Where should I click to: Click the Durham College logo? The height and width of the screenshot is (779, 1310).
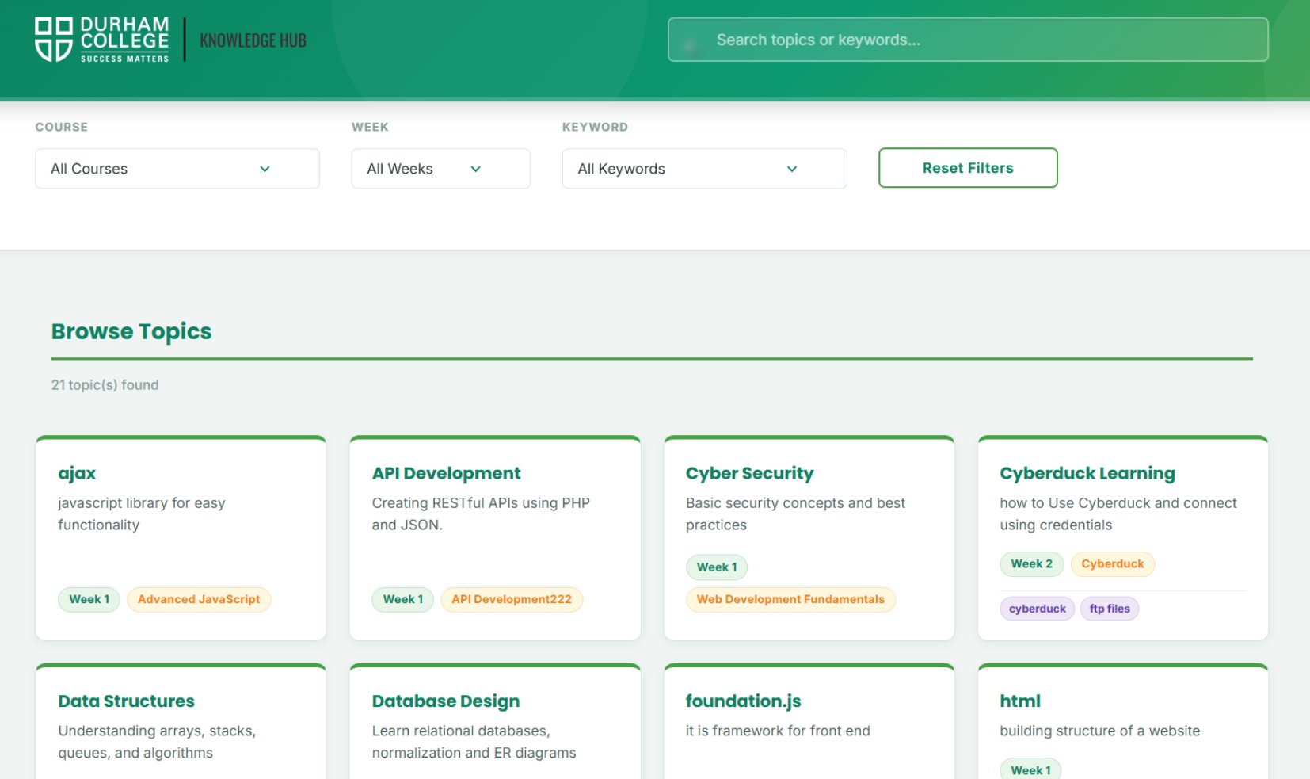(102, 40)
